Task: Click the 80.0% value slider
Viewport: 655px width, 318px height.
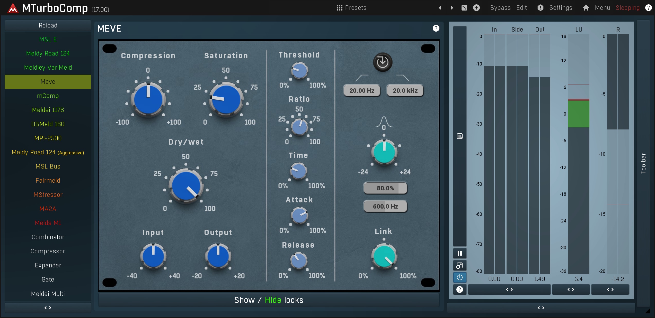Action: tap(385, 188)
